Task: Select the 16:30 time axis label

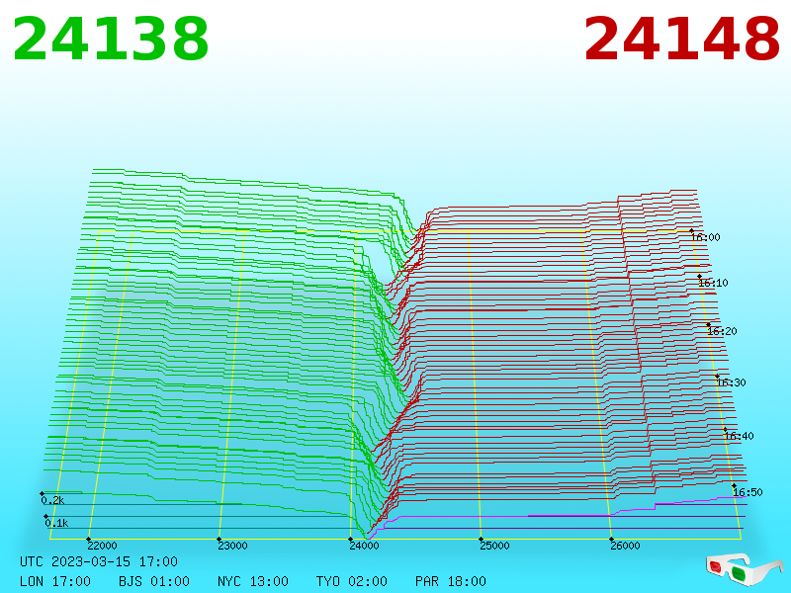Action: (731, 382)
